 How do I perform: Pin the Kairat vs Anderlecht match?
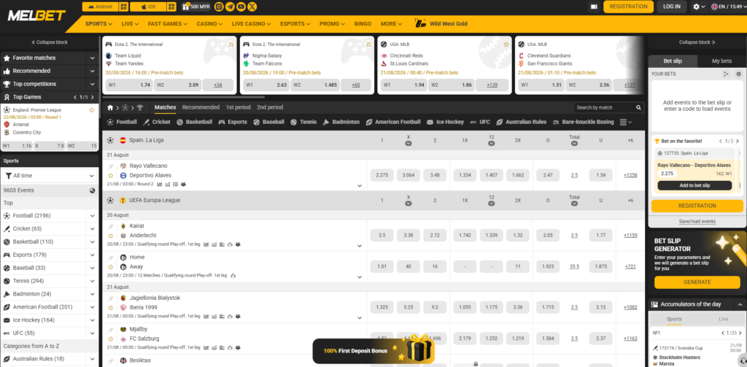tap(111, 226)
